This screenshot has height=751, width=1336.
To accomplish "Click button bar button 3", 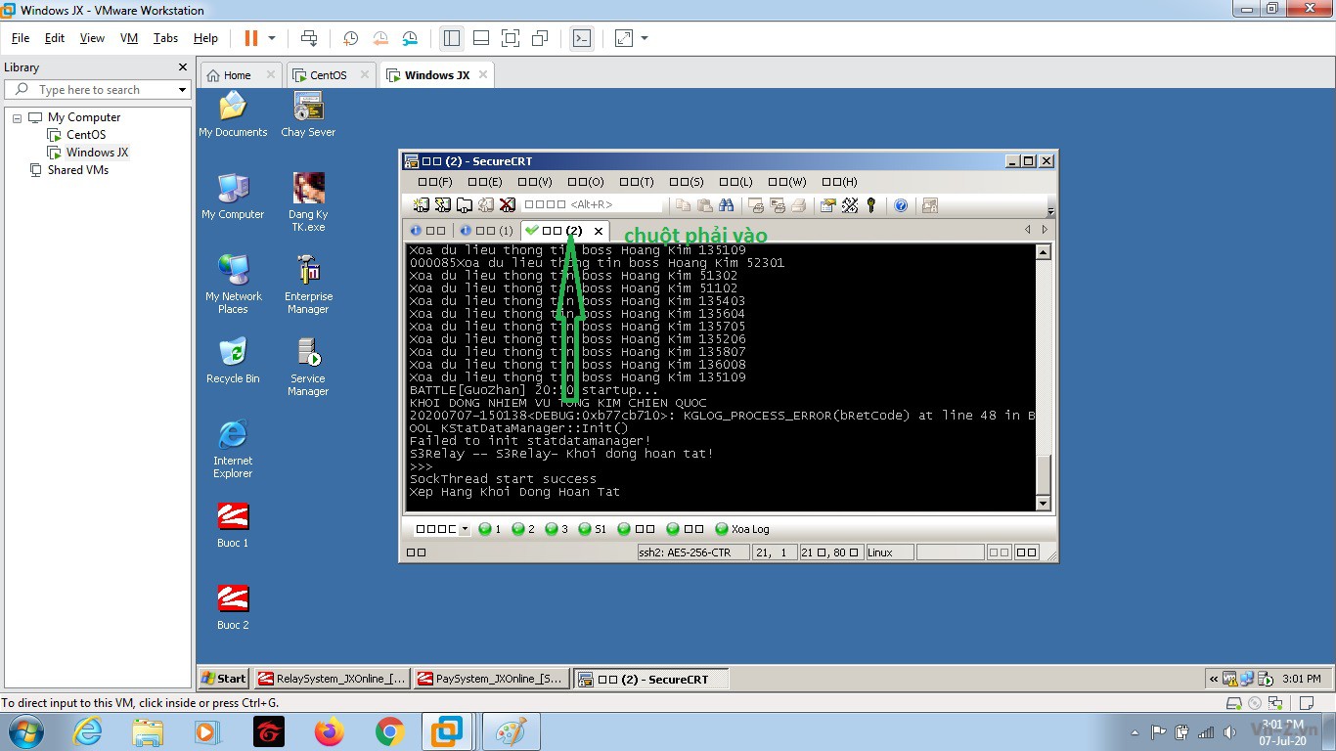I will 557,529.
